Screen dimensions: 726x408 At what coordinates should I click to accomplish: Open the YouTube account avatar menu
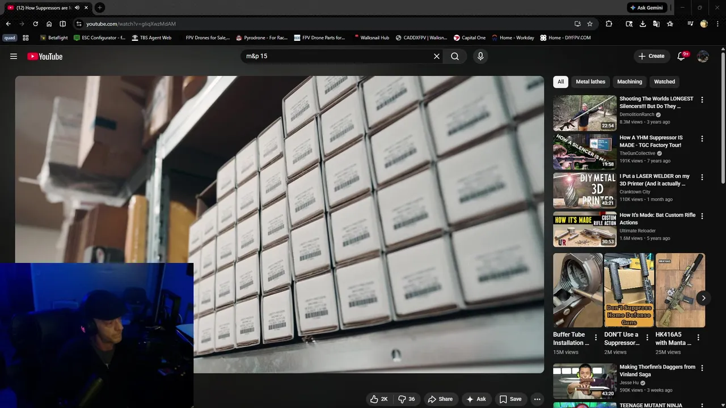click(x=703, y=56)
